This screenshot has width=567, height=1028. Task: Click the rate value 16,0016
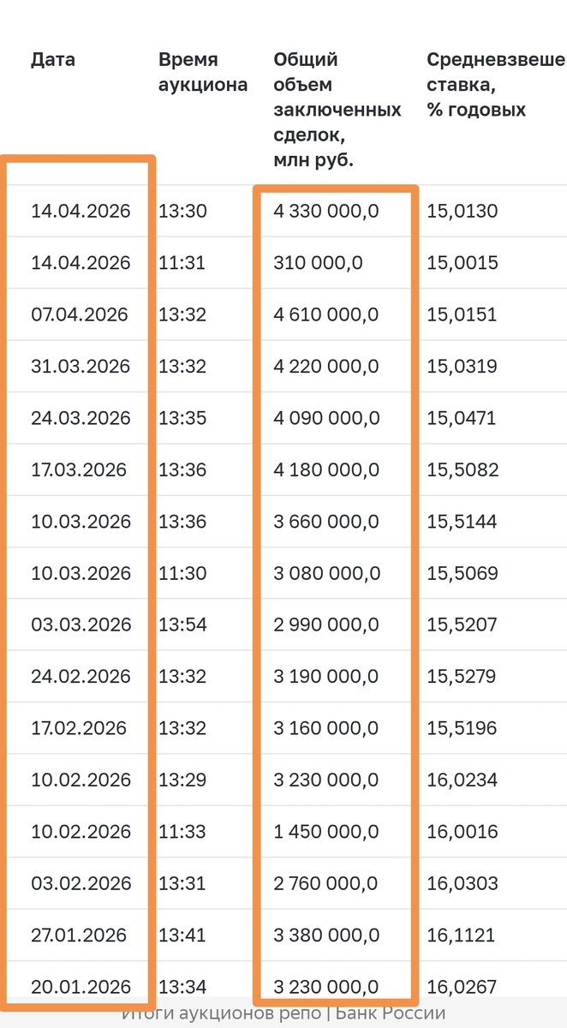[463, 831]
